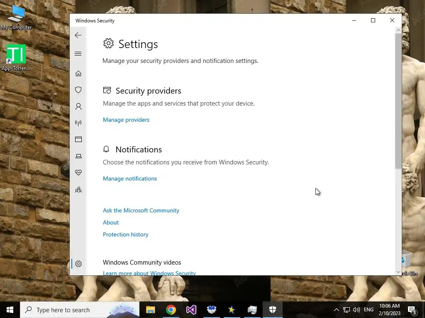
Task: Open the About link
Action: tap(110, 222)
